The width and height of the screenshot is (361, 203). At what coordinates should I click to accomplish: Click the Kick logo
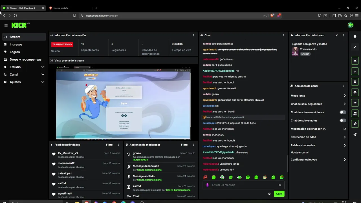pyautogui.click(x=21, y=25)
